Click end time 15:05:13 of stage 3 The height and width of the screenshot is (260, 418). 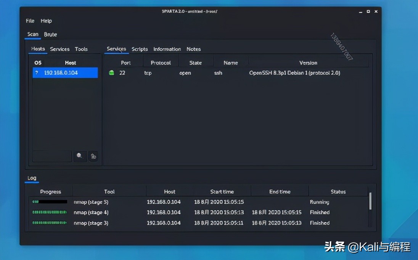[277, 223]
